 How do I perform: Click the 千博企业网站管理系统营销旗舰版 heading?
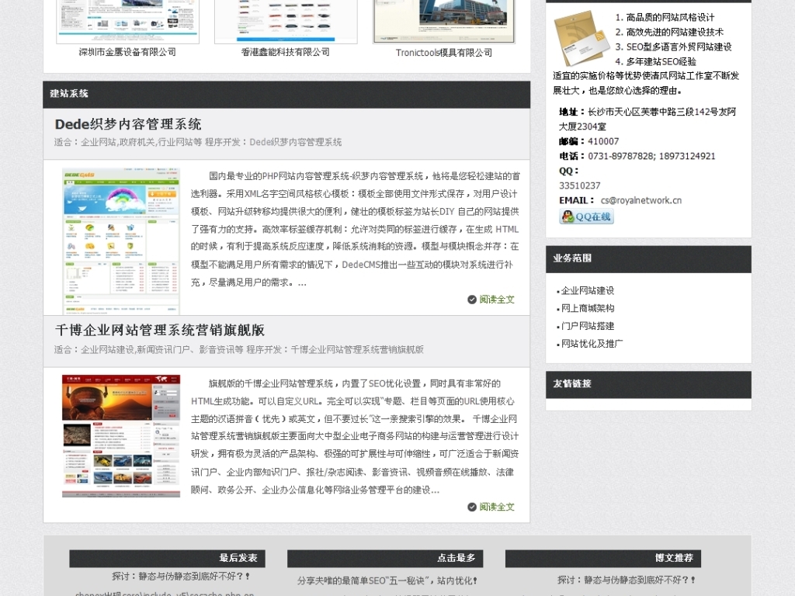point(161,331)
